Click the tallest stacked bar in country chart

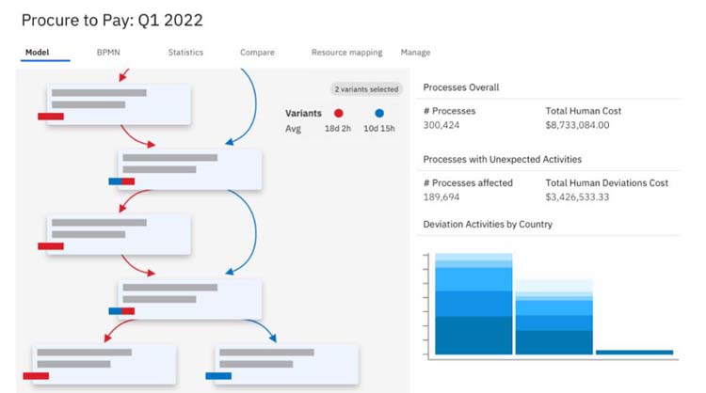473,304
